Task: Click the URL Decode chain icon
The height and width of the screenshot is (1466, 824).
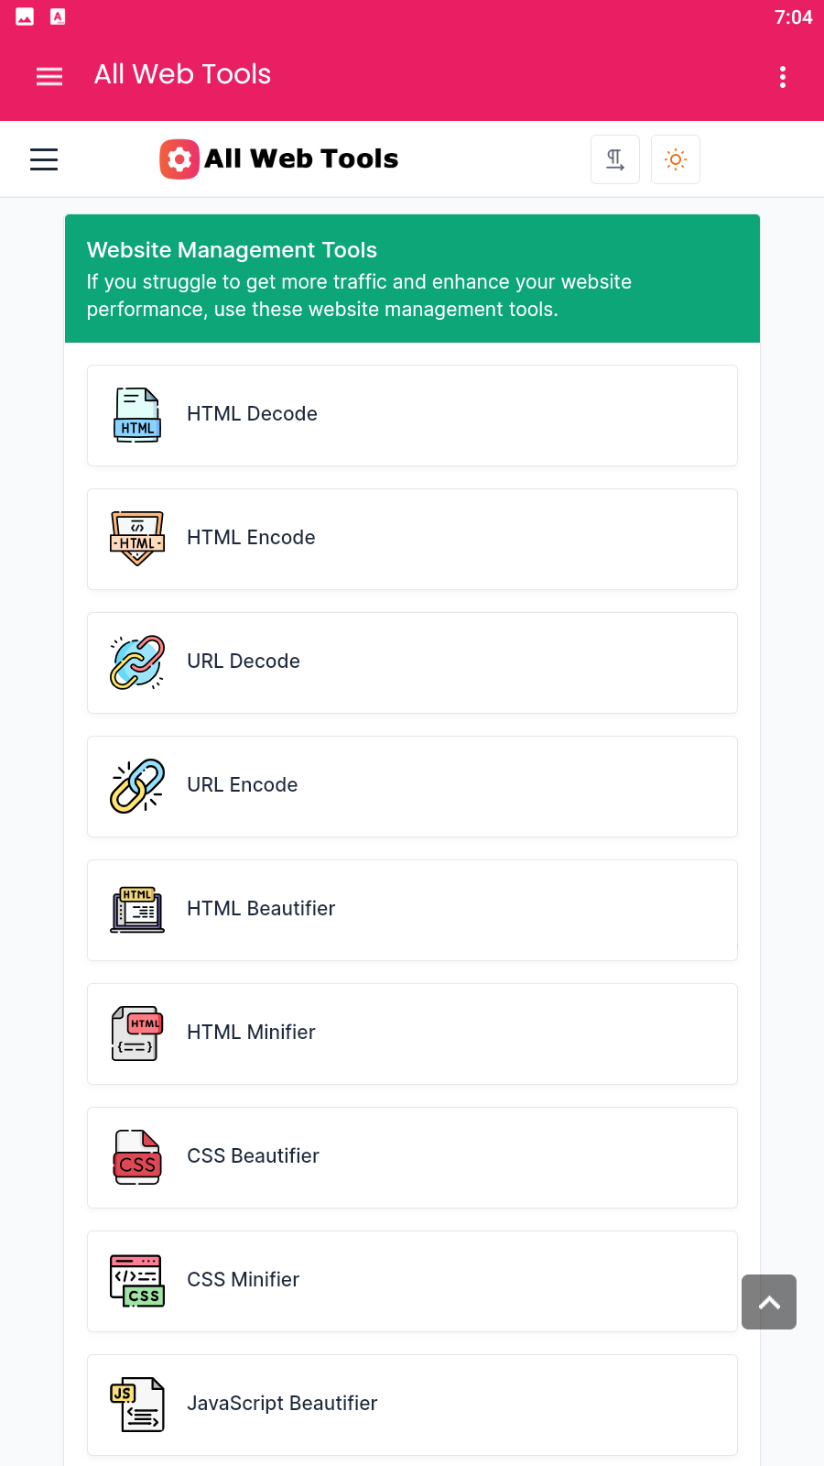Action: click(x=137, y=662)
